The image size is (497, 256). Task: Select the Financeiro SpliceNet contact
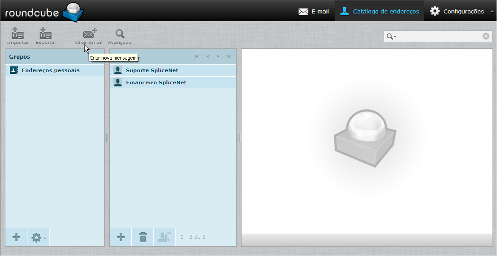click(x=173, y=82)
